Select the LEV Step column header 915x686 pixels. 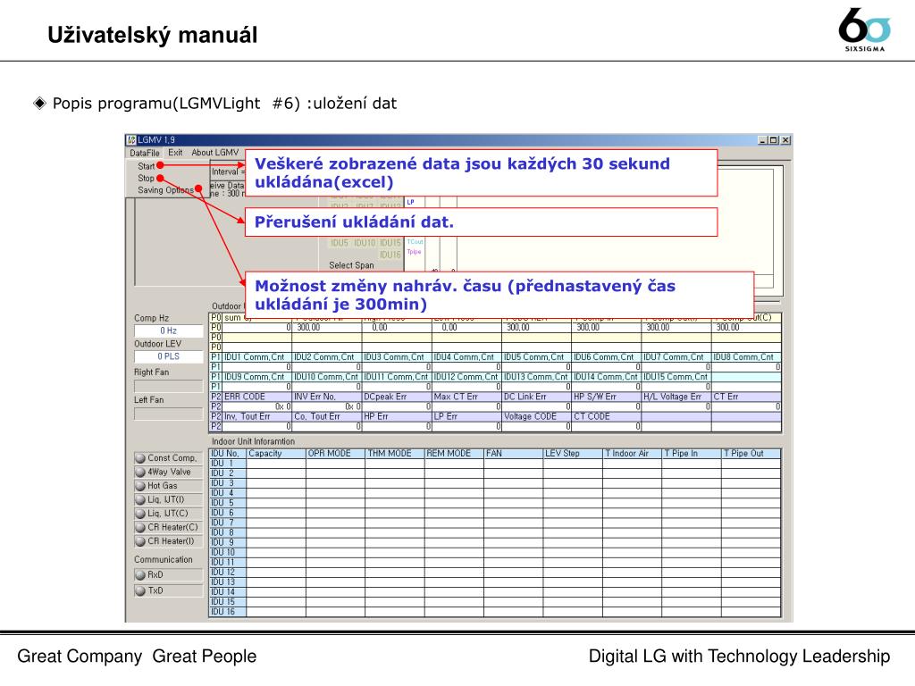coord(573,453)
